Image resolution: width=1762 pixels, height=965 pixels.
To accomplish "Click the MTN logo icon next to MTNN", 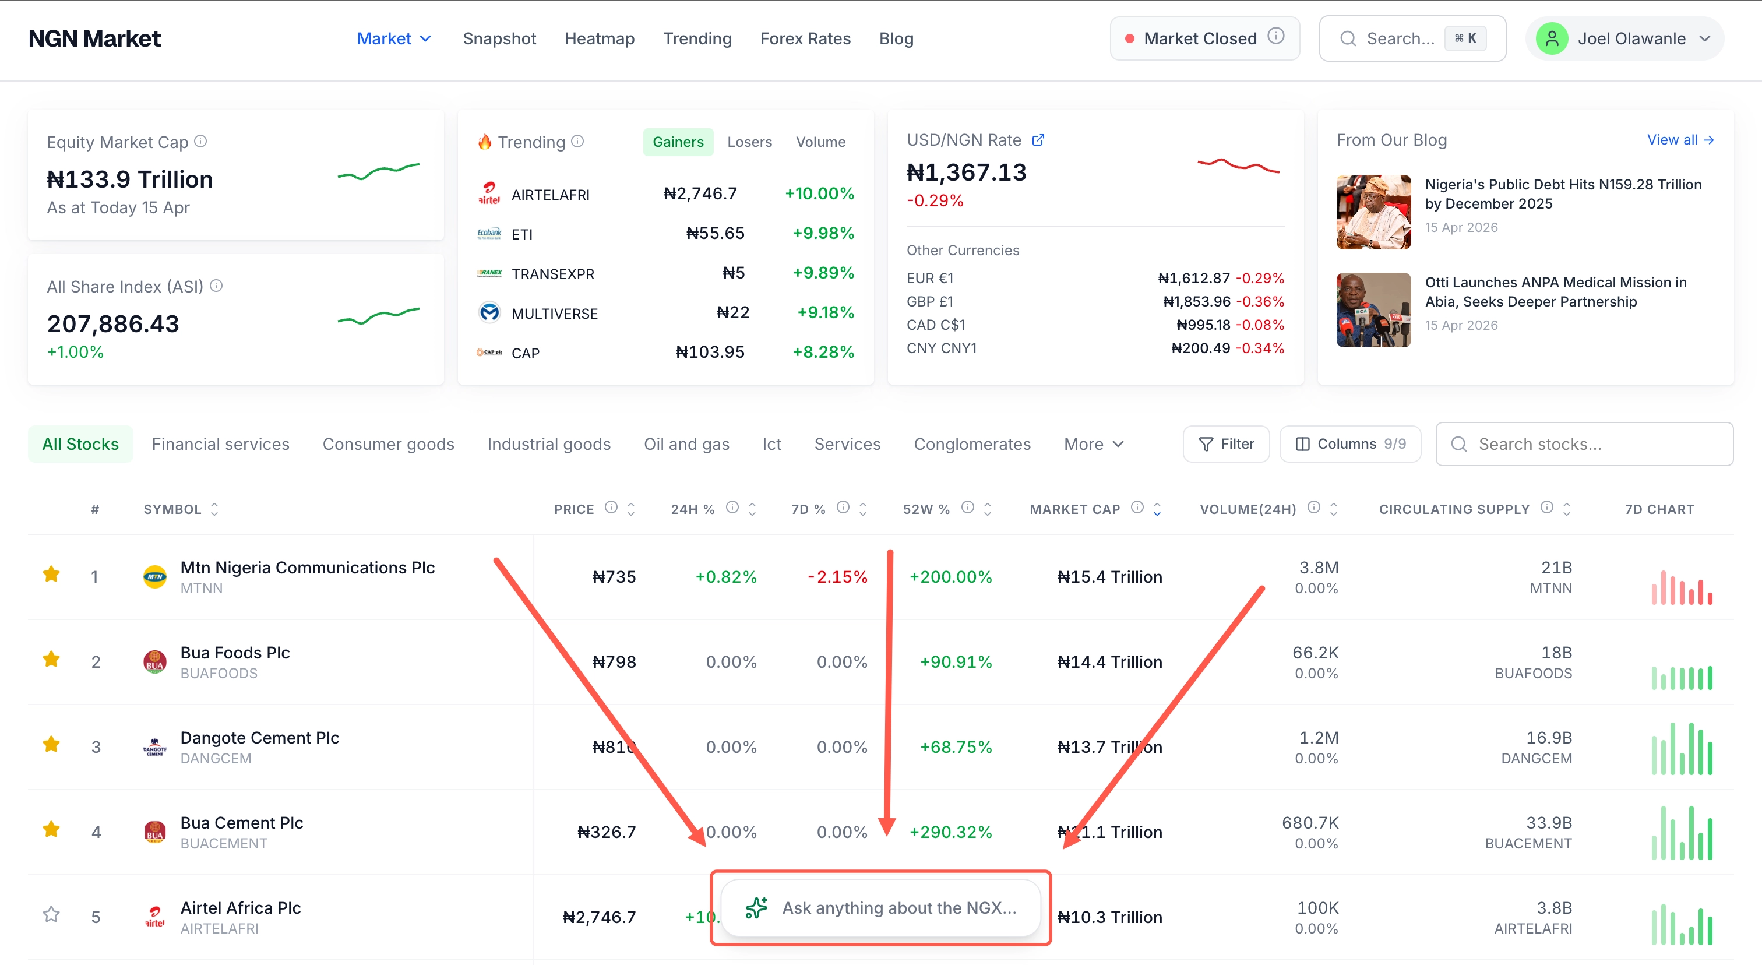I will click(154, 576).
